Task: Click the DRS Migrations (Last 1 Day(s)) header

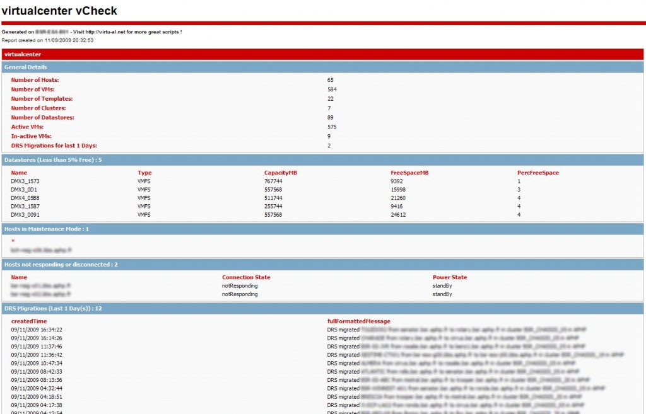Action: 322,308
